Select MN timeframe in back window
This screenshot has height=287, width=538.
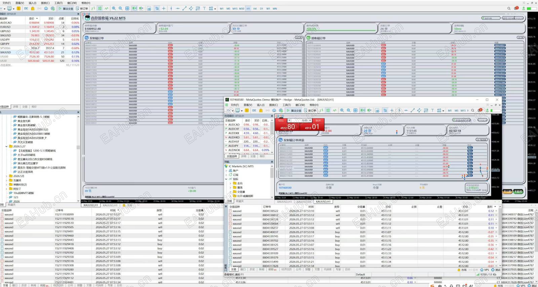click(x=275, y=8)
